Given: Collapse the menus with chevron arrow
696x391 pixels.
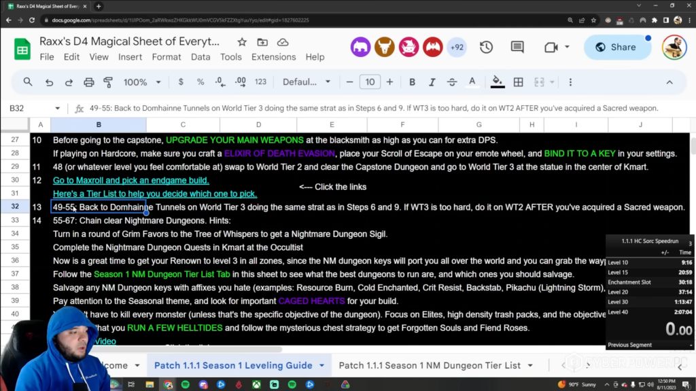Looking at the screenshot, I should (x=669, y=82).
